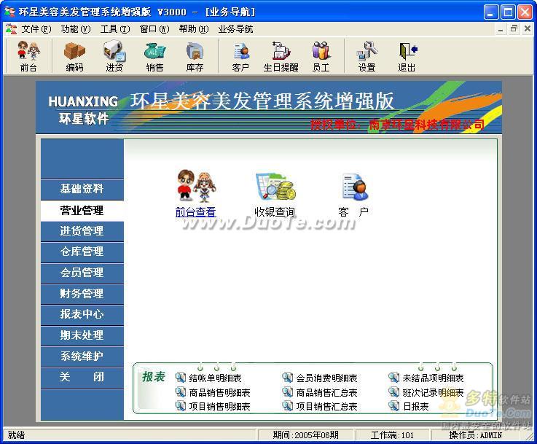Open the 帮助(H) menu

(194, 29)
